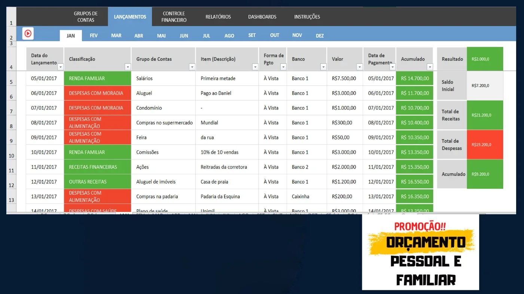Open the Classificação filter dropdown
This screenshot has width=524, height=294.
pyautogui.click(x=128, y=67)
